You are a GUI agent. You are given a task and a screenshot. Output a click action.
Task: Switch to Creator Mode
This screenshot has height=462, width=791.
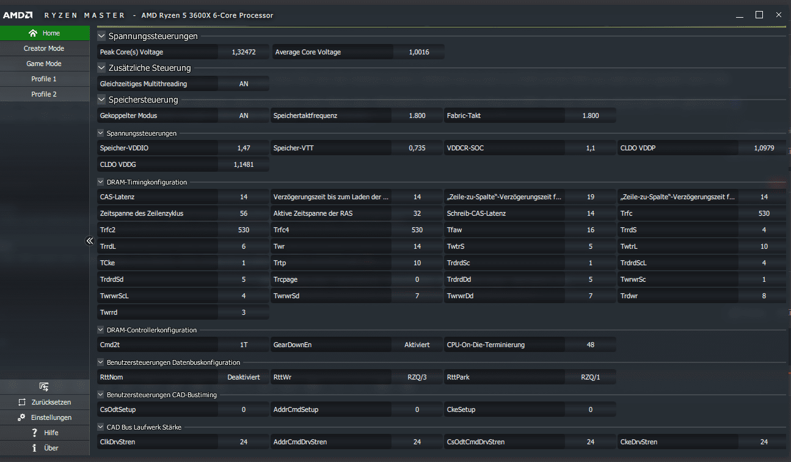point(45,48)
